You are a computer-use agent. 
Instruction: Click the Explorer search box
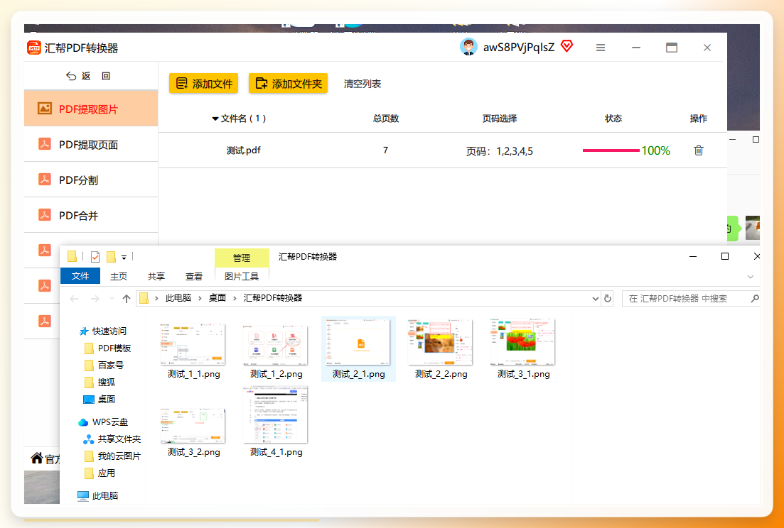[691, 299]
